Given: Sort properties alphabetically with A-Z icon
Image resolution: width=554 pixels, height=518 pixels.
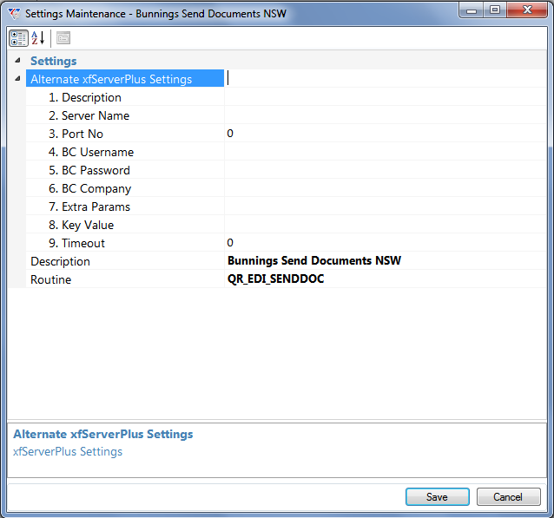Looking at the screenshot, I should [x=38, y=38].
